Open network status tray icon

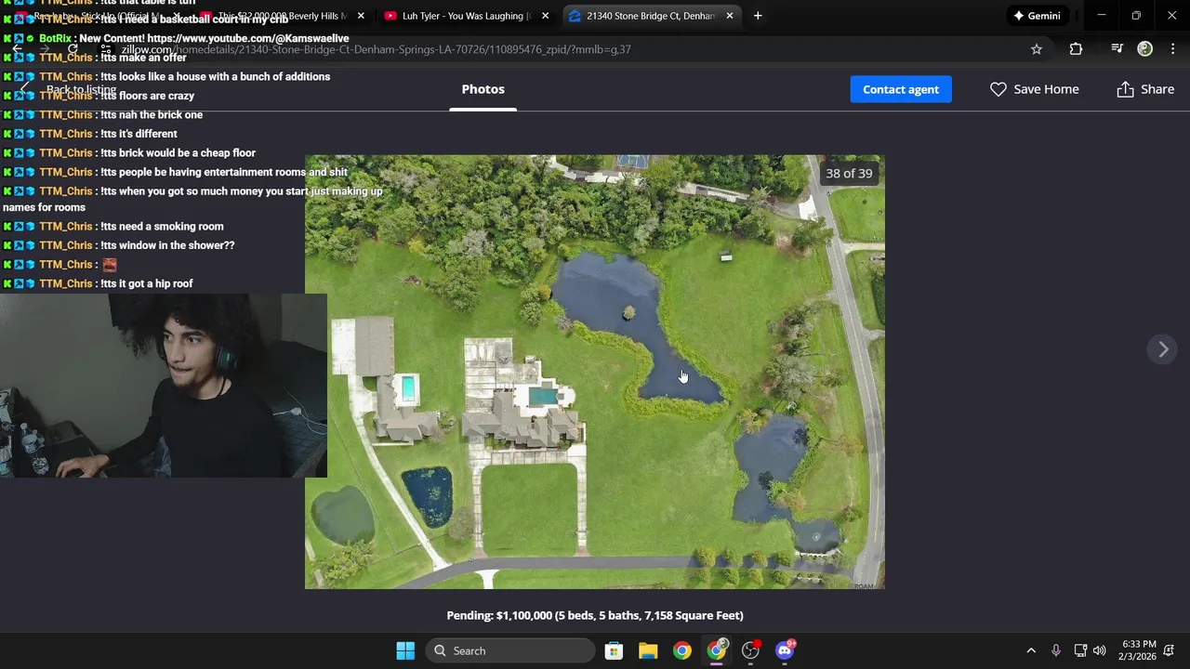pyautogui.click(x=1080, y=650)
